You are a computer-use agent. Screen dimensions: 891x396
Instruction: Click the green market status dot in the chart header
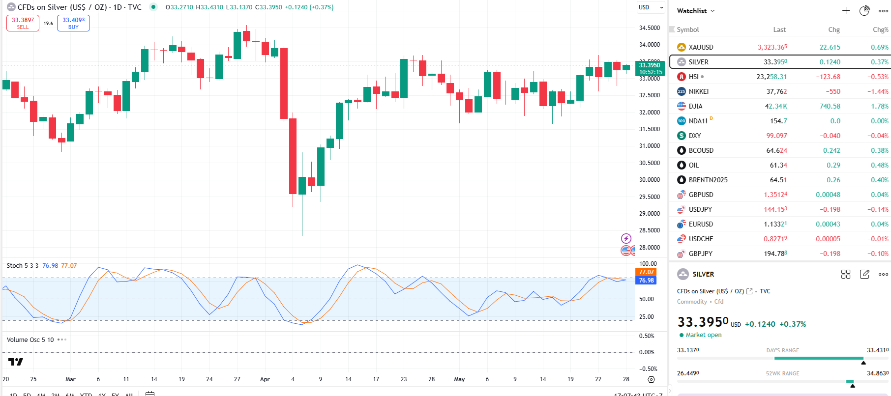coord(153,7)
